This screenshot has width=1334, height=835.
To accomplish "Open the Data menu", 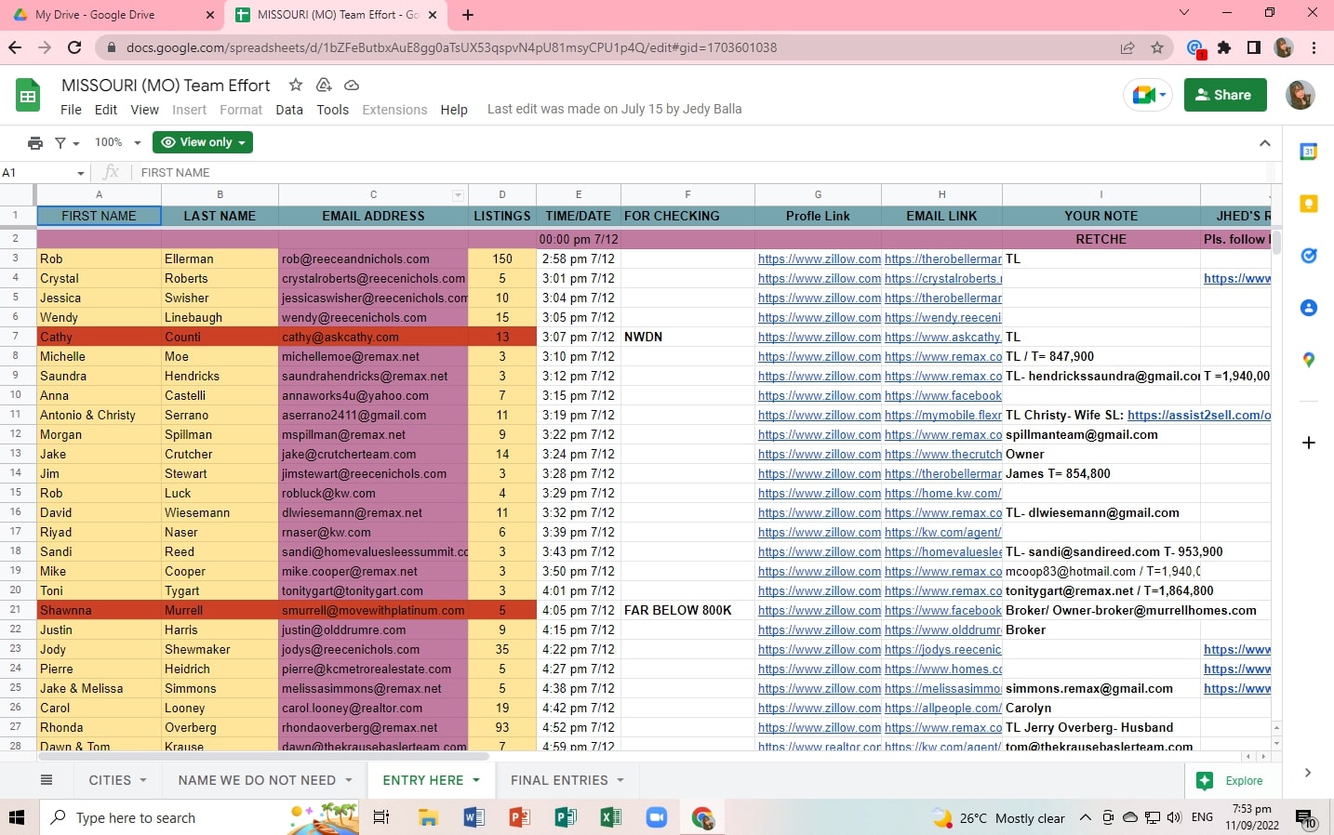I will click(x=289, y=110).
